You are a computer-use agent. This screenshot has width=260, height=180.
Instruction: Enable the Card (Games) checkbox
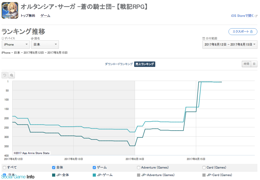click(x=204, y=168)
